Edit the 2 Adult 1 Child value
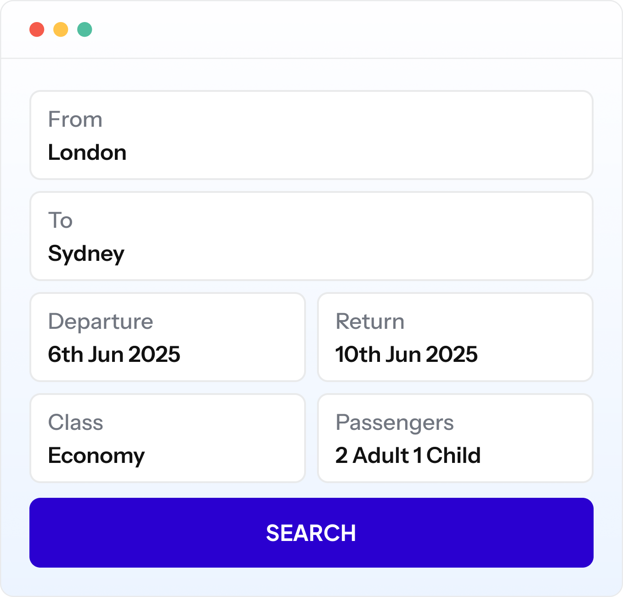This screenshot has height=597, width=623. 408,456
